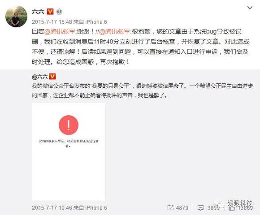Click the iPhone 6 source link on the top post
The width and height of the screenshot is (260, 215).
pyautogui.click(x=96, y=22)
